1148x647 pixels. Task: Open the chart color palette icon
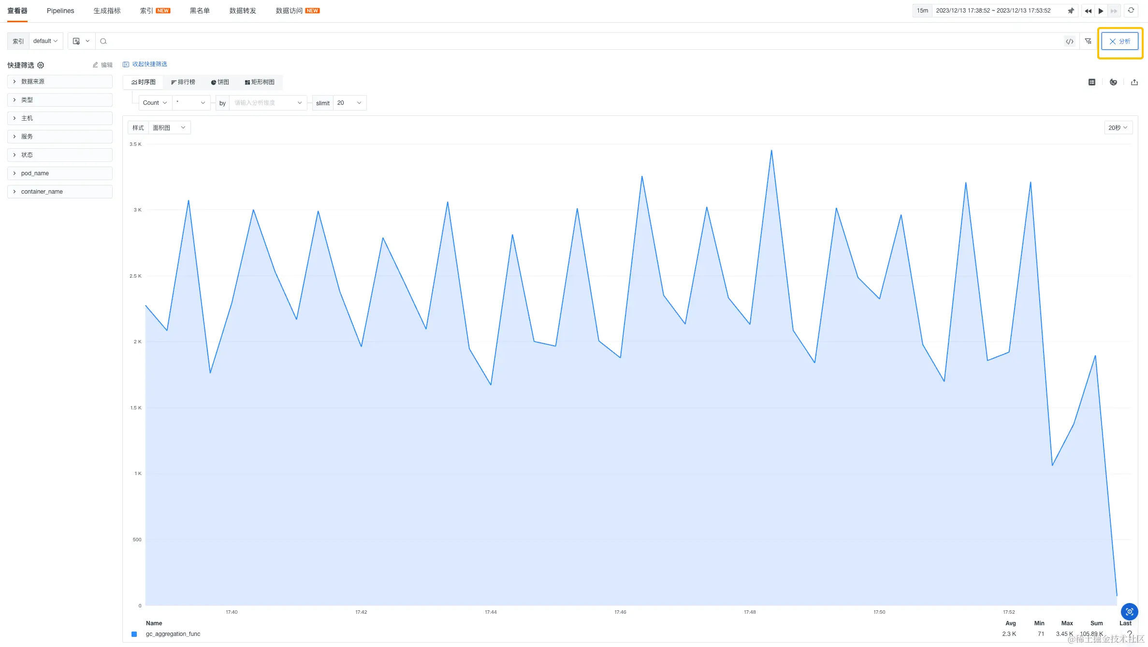tap(1113, 82)
